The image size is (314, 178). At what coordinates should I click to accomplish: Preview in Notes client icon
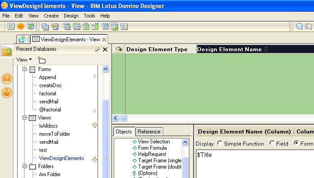pos(21,26)
